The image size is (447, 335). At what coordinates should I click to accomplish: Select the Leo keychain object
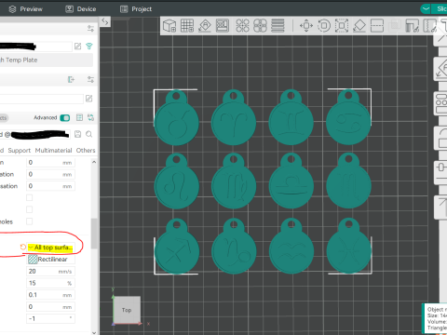tap(177, 181)
